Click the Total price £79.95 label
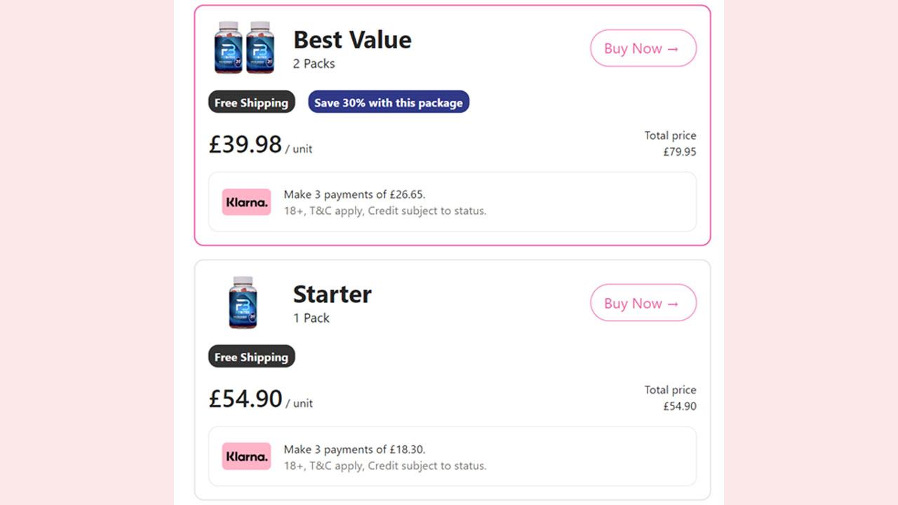This screenshot has width=898, height=505. pyautogui.click(x=671, y=143)
